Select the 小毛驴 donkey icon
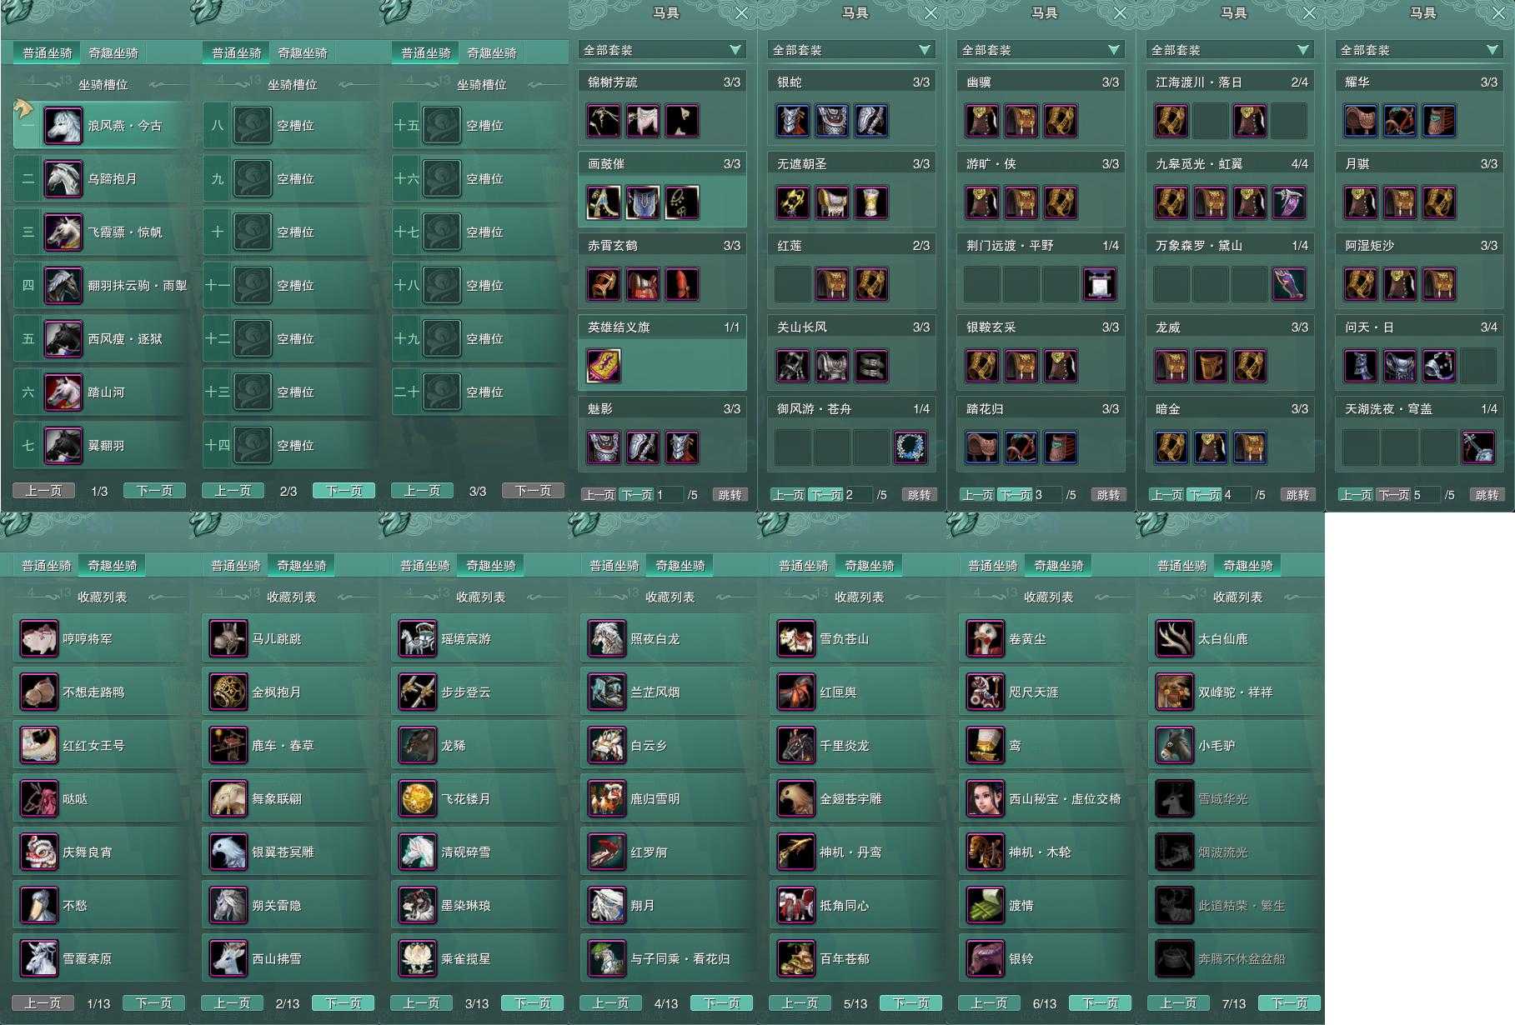The image size is (1515, 1025). tap(1175, 746)
